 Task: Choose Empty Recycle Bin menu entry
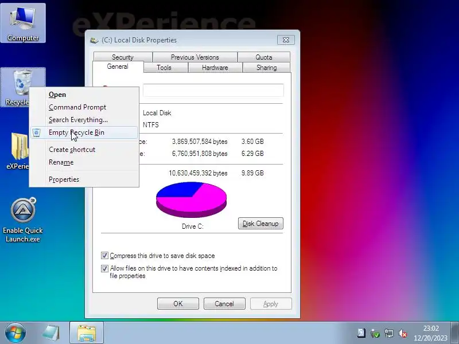pyautogui.click(x=84, y=132)
